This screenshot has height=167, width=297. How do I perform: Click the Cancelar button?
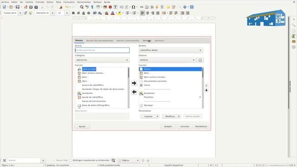coord(185,126)
